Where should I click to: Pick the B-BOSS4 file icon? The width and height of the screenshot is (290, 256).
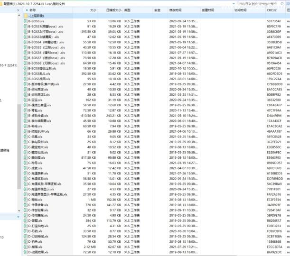(26, 42)
